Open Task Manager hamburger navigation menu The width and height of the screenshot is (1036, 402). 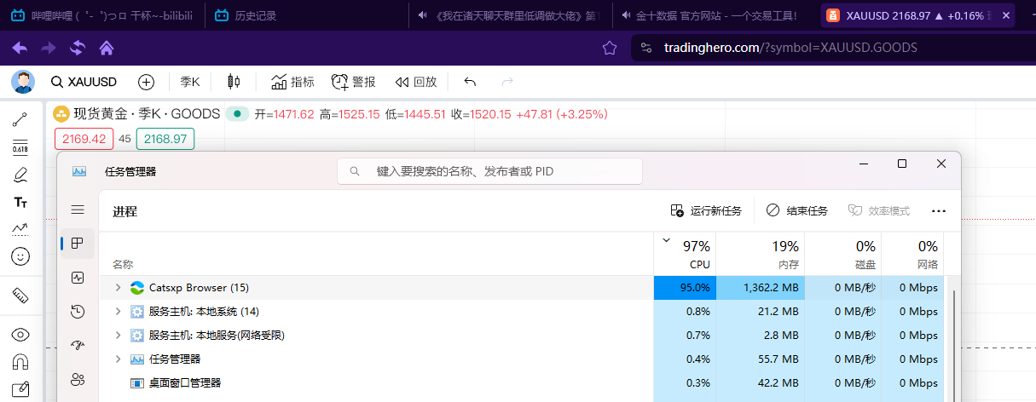click(78, 210)
